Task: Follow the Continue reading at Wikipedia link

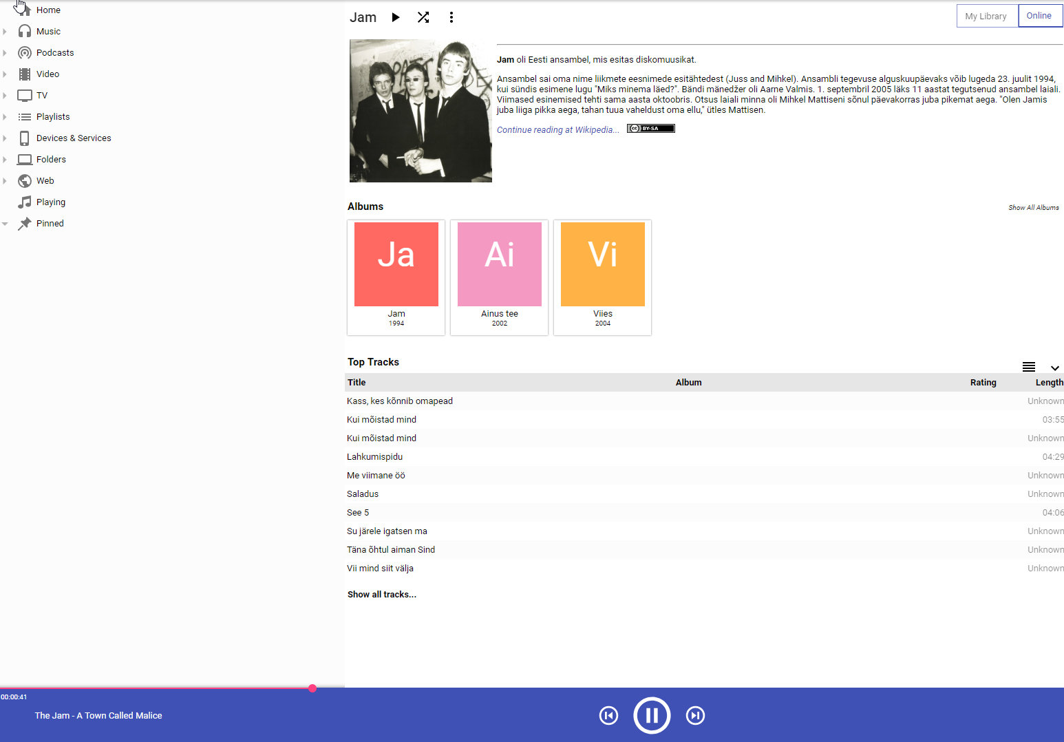Action: click(x=557, y=130)
